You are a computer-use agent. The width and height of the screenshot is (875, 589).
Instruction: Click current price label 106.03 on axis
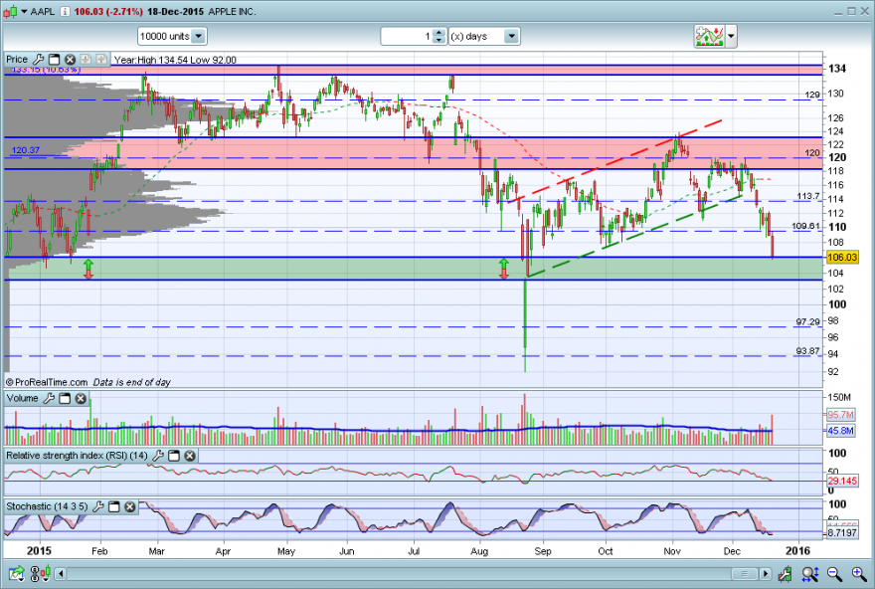(842, 257)
